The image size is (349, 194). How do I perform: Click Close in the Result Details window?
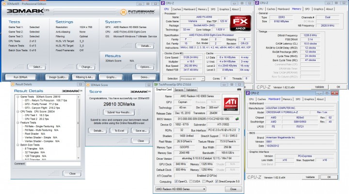pyautogui.click(x=72, y=174)
